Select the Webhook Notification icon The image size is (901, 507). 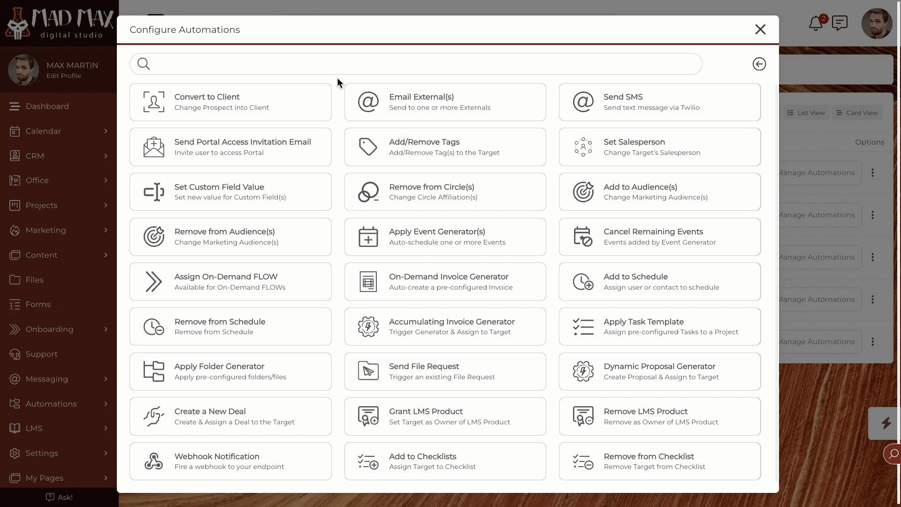coord(153,461)
